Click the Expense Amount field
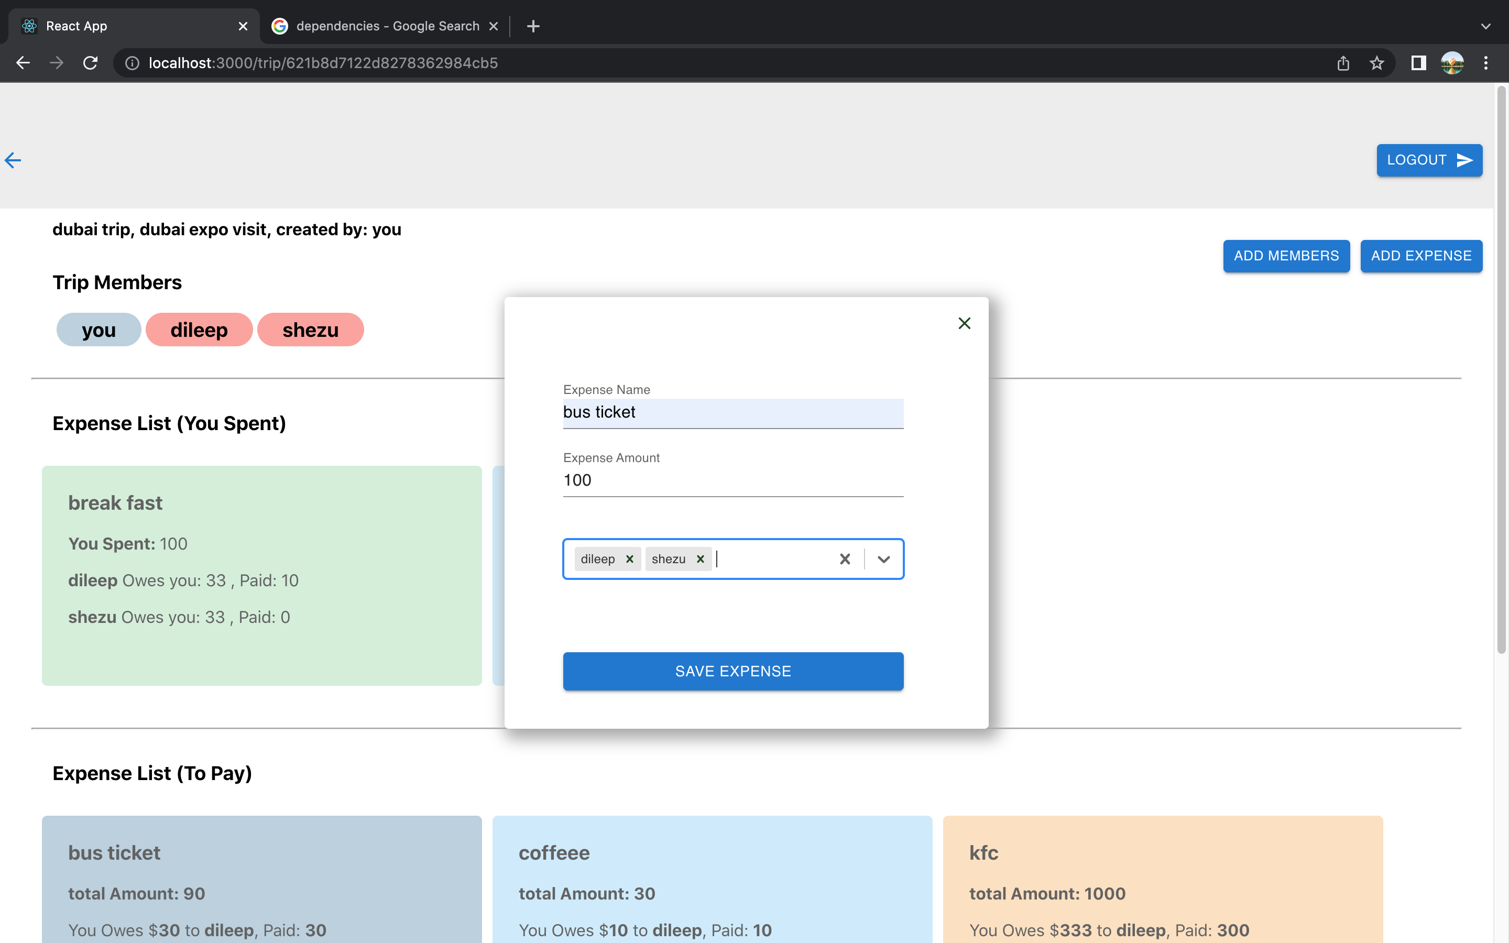This screenshot has width=1509, height=943. 734,480
